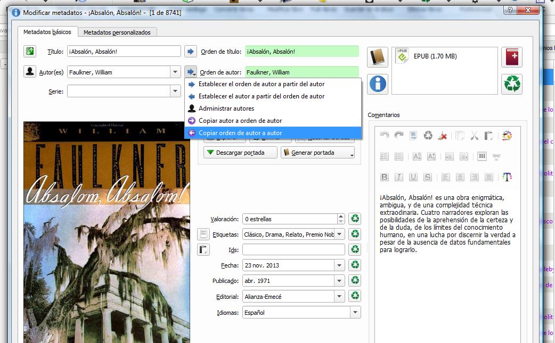Clear Publicado with its recycle icon
This screenshot has height=343, width=555.
pos(355,280)
